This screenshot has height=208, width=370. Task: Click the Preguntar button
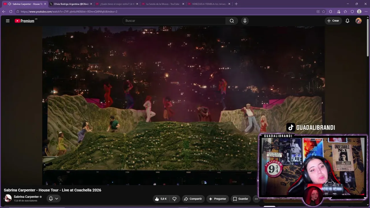tap(217, 199)
